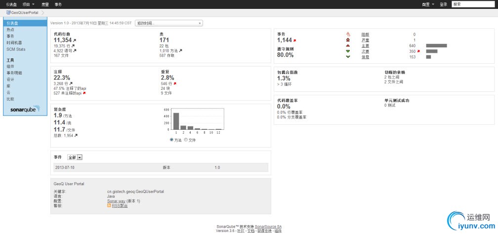
Task: Select SCM Stats in the left sidebar
Action: (x=16, y=49)
